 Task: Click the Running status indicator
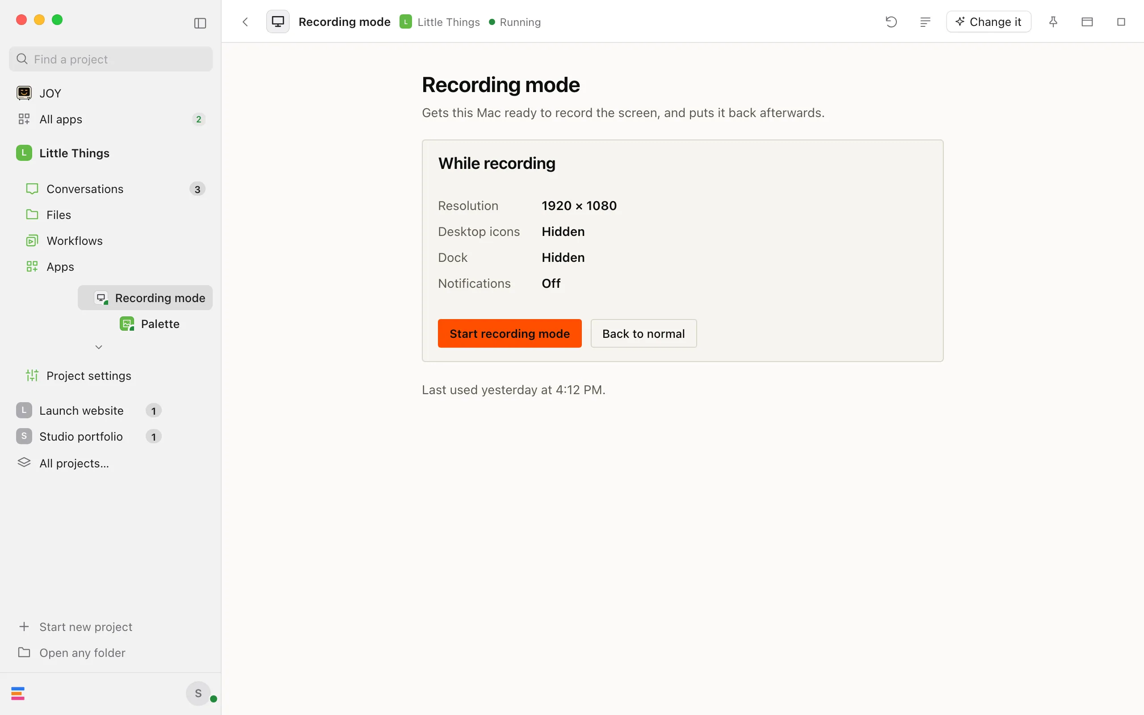[x=515, y=22]
